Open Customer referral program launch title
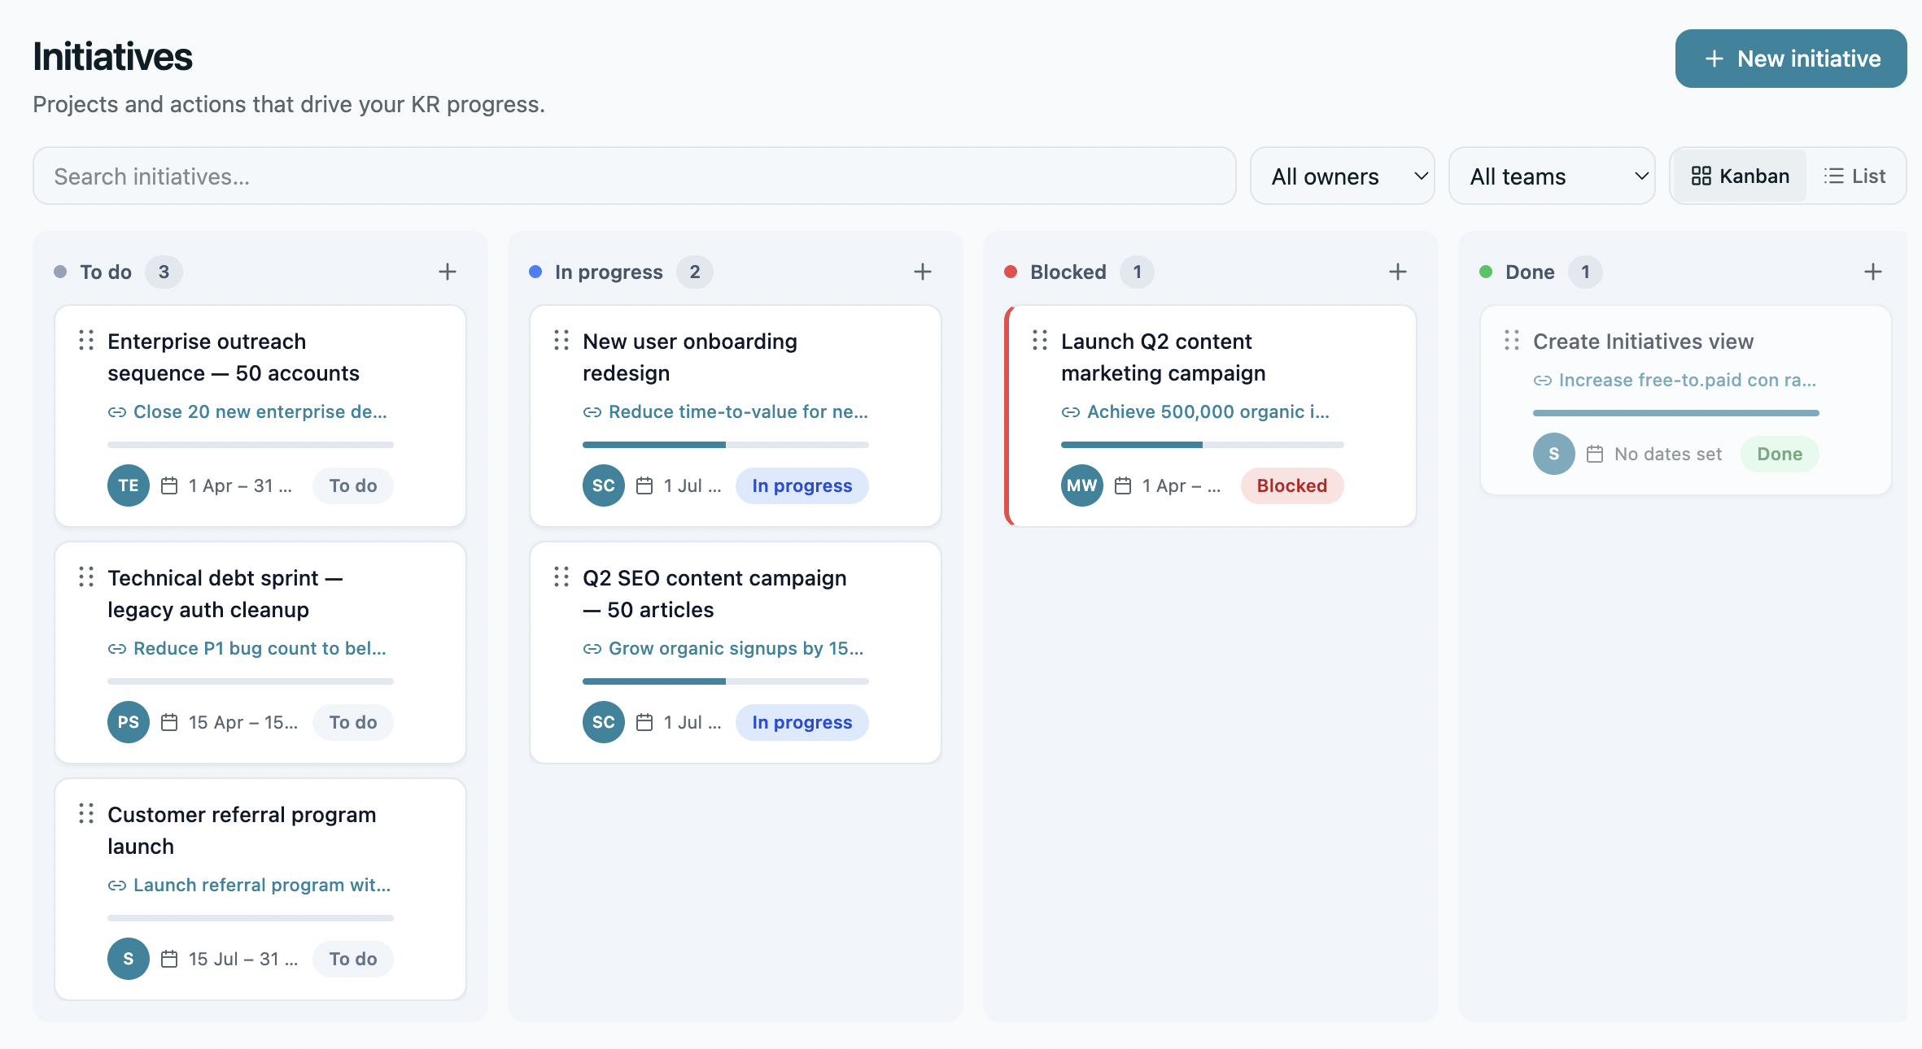The image size is (1922, 1049). (x=242, y=830)
